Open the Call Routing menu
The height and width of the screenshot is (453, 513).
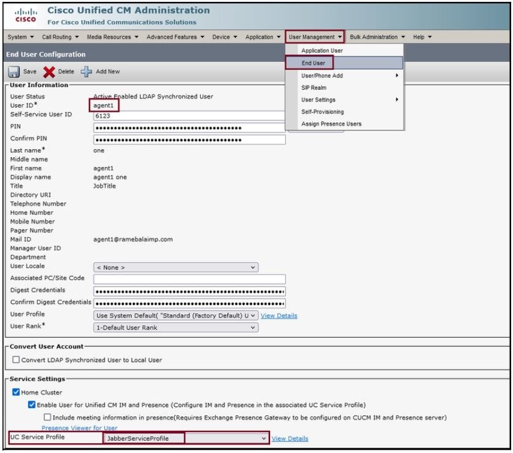click(x=60, y=37)
